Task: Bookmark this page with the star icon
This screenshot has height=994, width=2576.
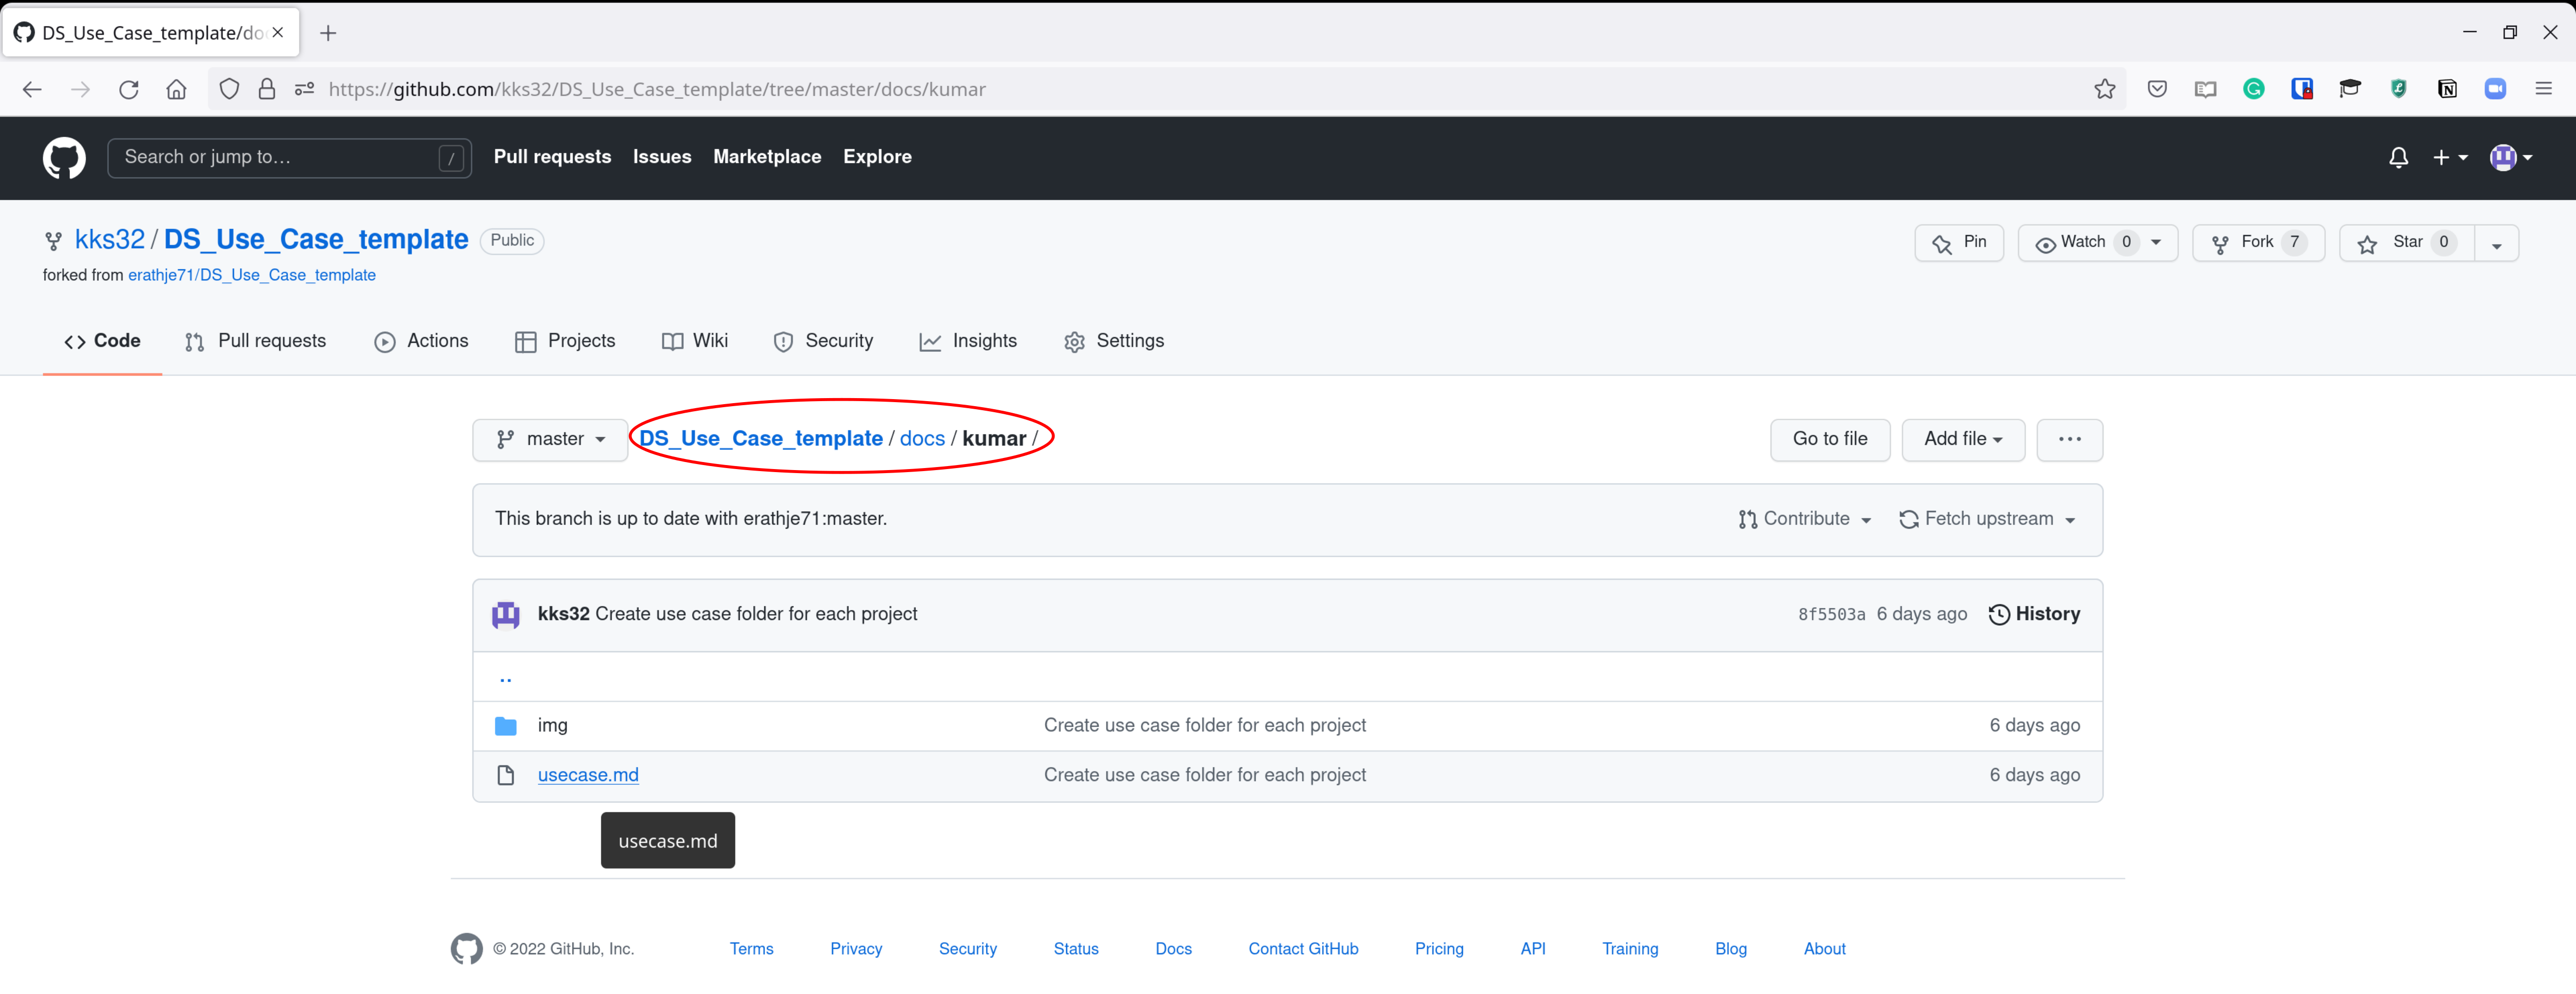Action: click(x=2104, y=89)
